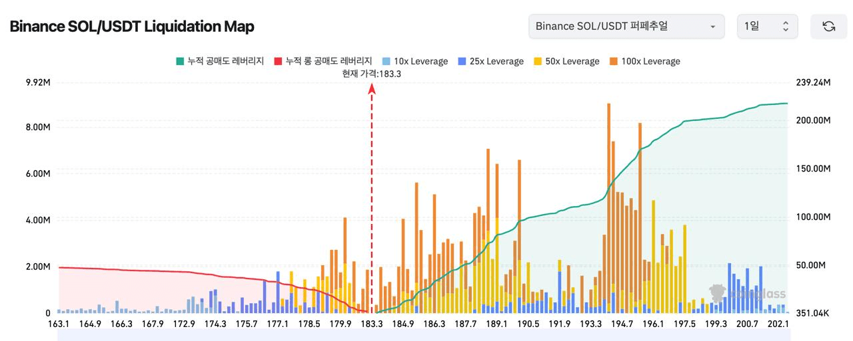Click the chart zoom slider bar below axis
Viewport: 853px width, 341px height.
point(423,336)
